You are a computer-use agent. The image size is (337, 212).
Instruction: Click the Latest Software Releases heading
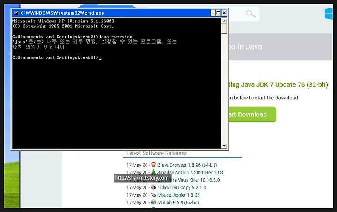(156, 153)
